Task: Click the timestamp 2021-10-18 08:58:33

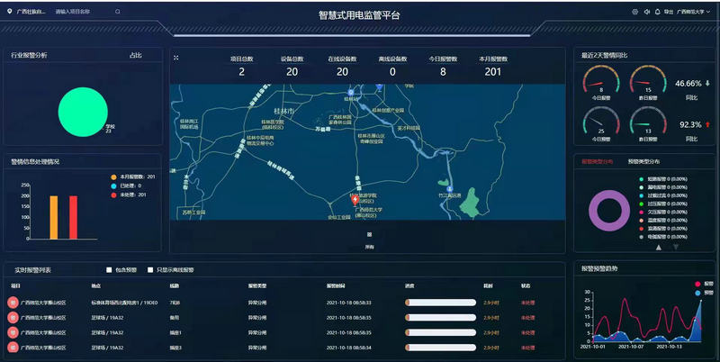Action: coord(348,303)
